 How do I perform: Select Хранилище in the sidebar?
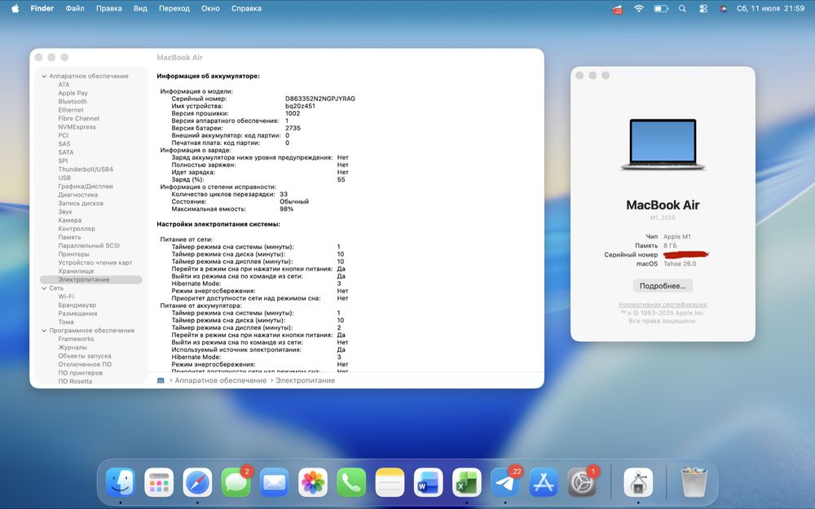coord(76,271)
